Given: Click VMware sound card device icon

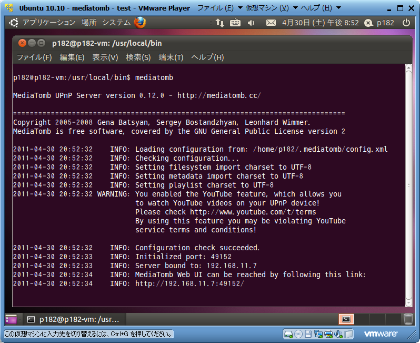Looking at the screenshot, I should [338, 334].
